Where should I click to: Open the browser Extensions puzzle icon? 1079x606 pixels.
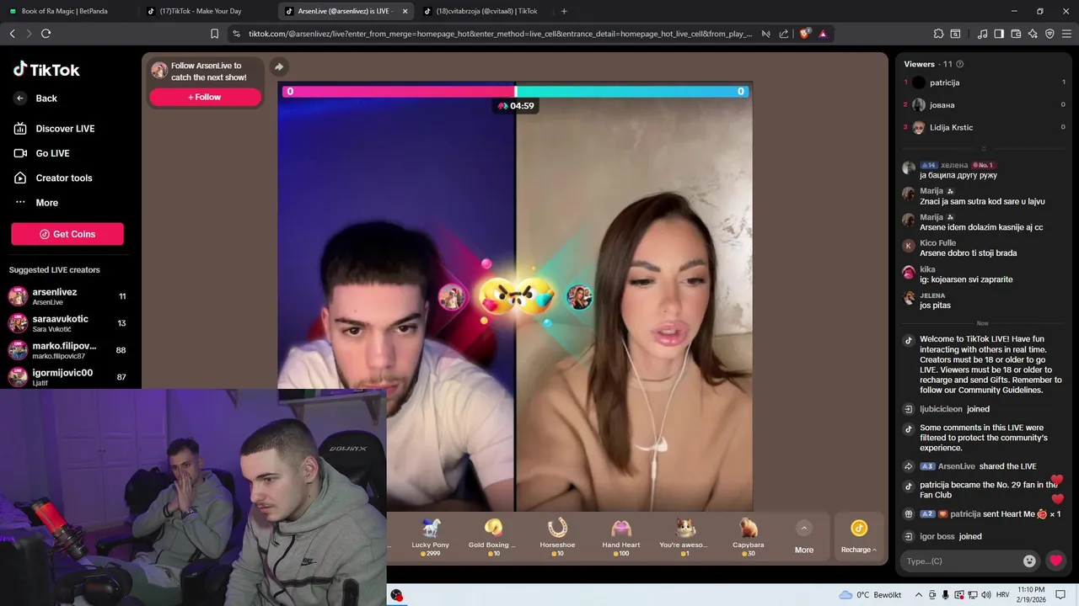938,34
